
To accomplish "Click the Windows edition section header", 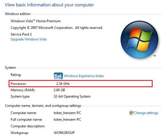I will (x=18, y=14).
